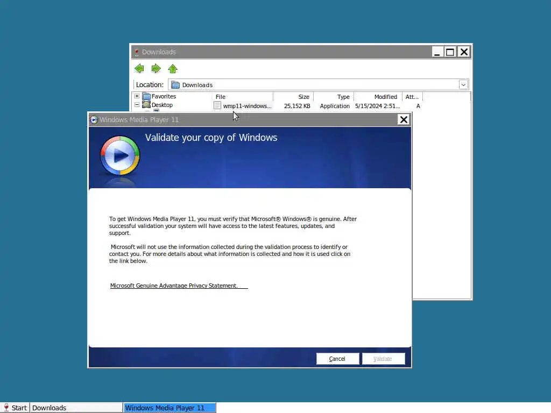Click the Downloads location path field
Viewport: 551px width, 413px height.
pyautogui.click(x=318, y=84)
